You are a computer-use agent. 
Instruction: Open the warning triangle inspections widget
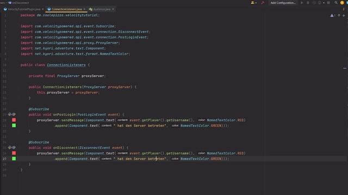[332, 16]
